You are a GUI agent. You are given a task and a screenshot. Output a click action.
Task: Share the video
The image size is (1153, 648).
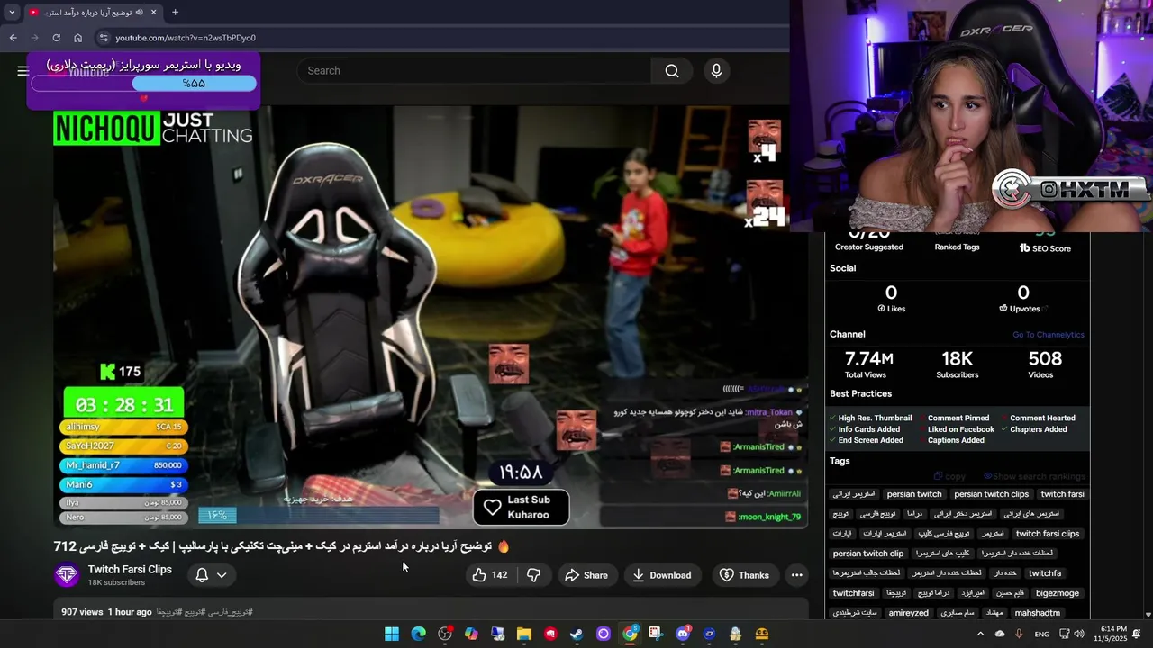[x=586, y=575]
